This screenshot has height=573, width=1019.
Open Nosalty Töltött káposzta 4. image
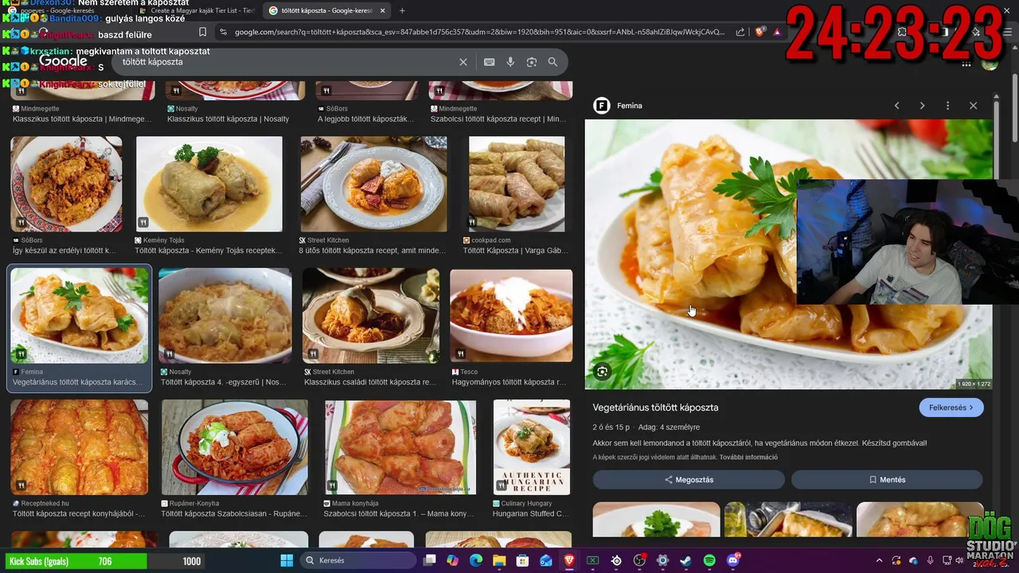point(224,316)
